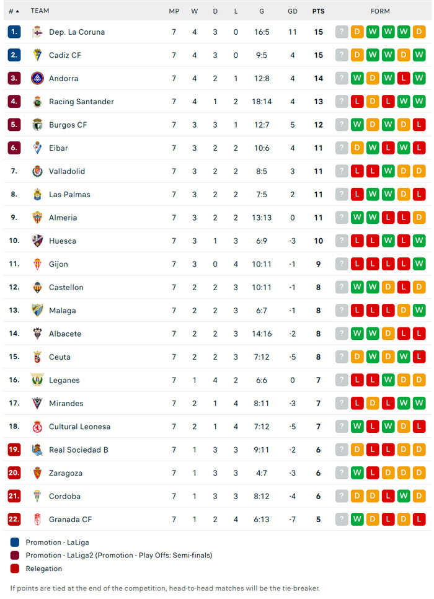Open the Granada CF club crest
Image resolution: width=434 pixels, height=599 pixels.
point(37,520)
